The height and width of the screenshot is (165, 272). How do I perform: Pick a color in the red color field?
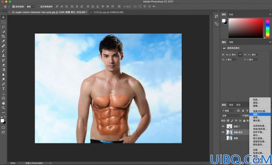click(x=246, y=28)
